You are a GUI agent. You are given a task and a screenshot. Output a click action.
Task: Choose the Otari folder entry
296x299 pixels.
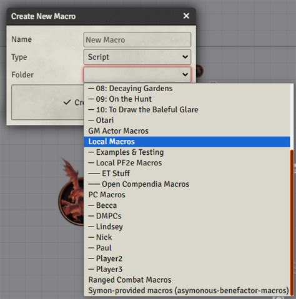pos(187,120)
